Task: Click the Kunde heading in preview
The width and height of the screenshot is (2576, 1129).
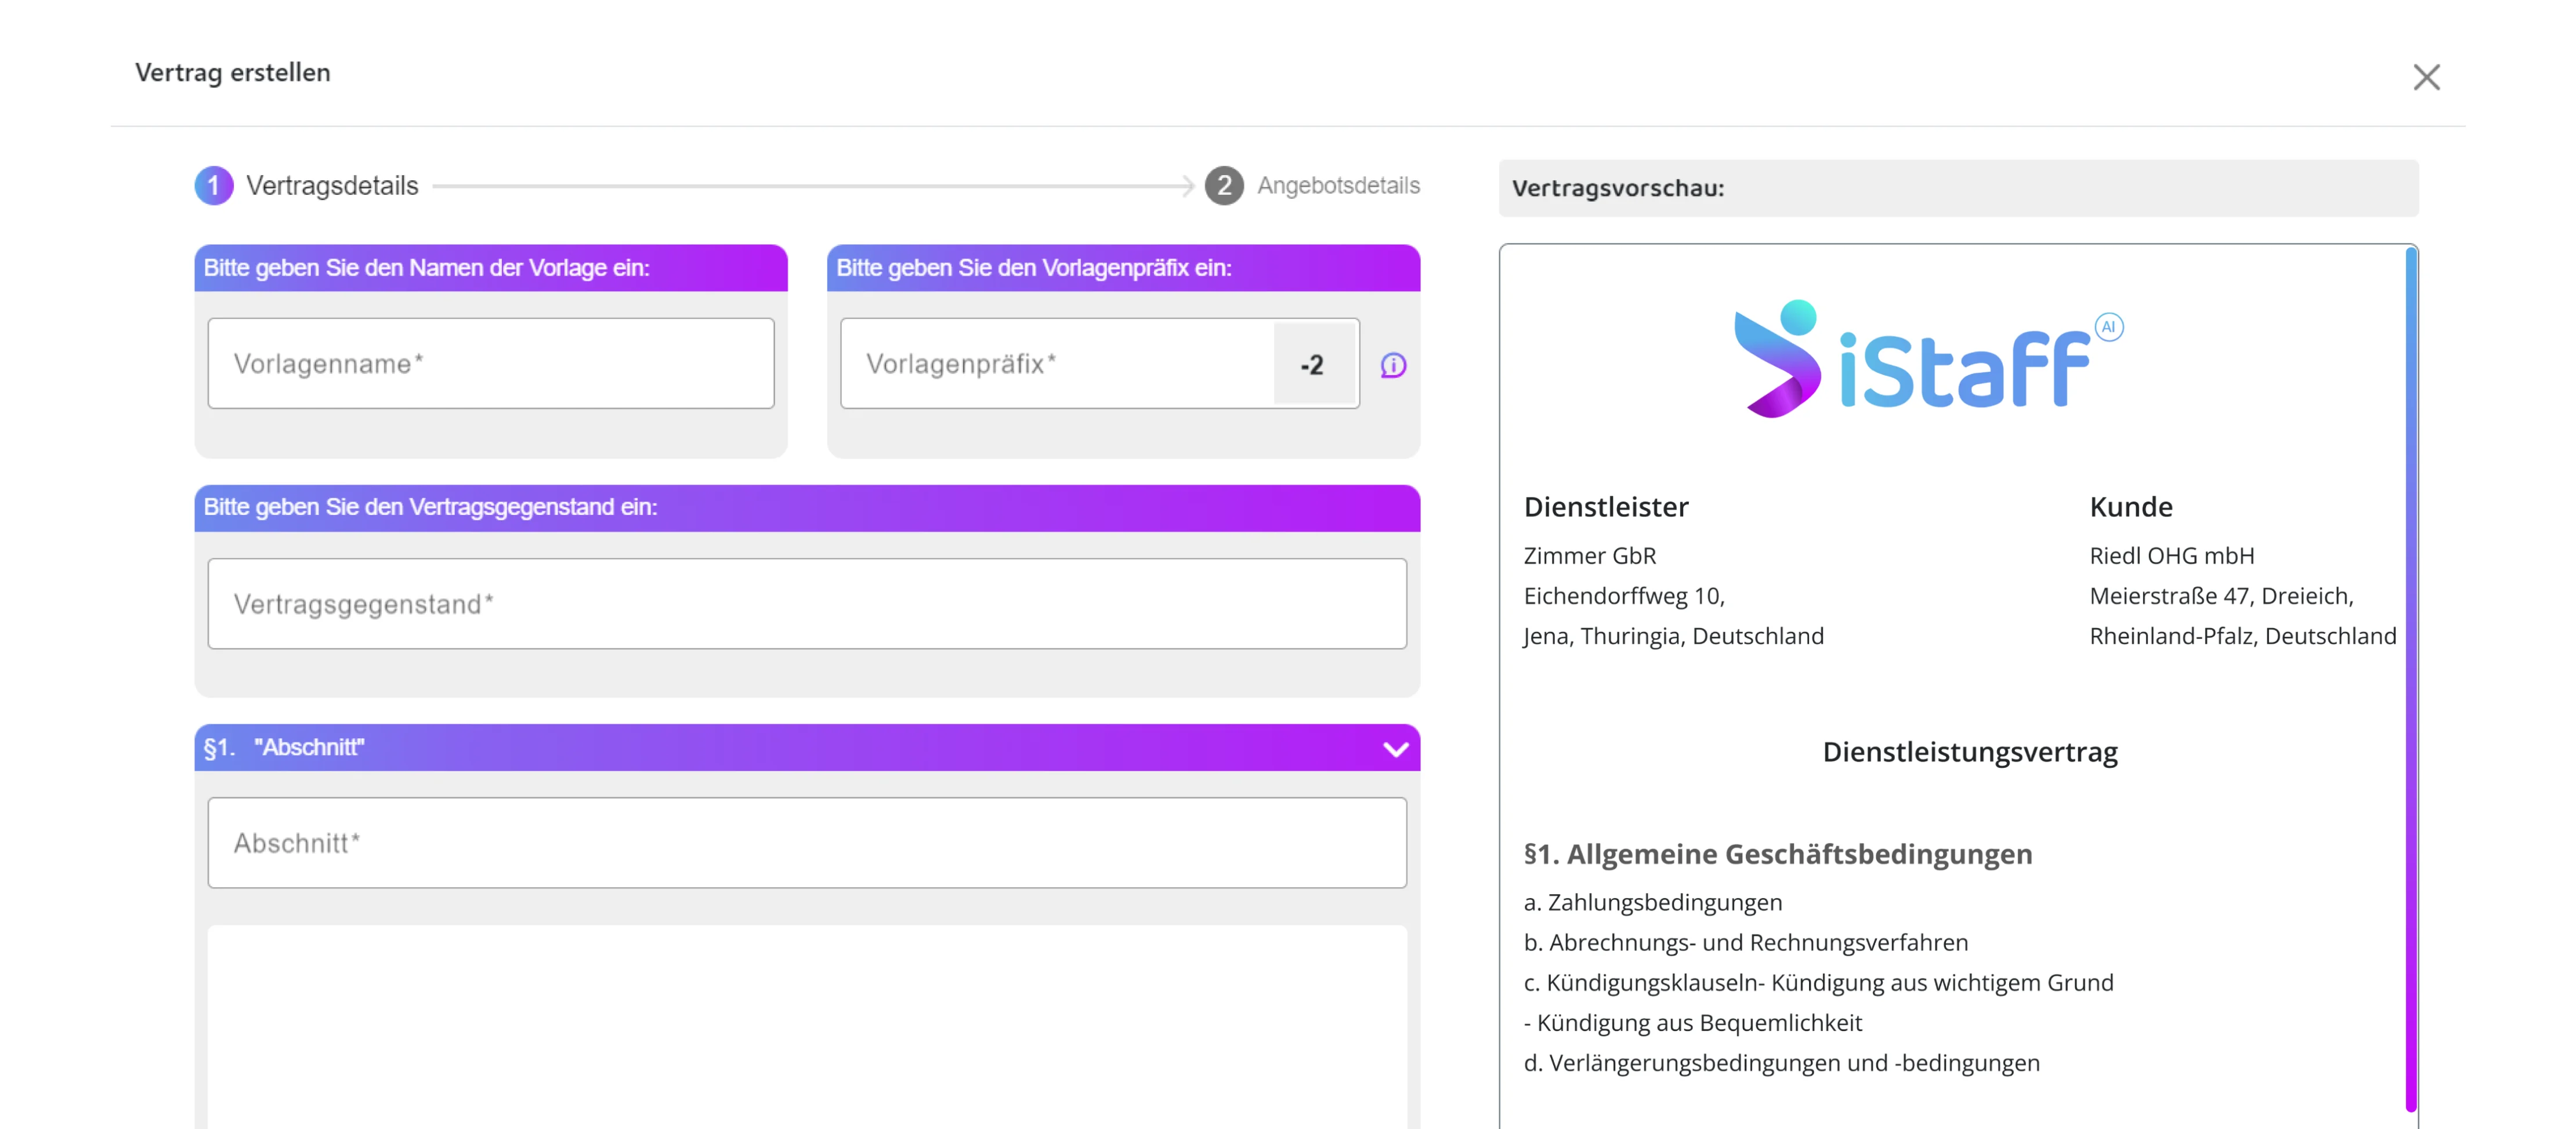Action: (x=2131, y=507)
